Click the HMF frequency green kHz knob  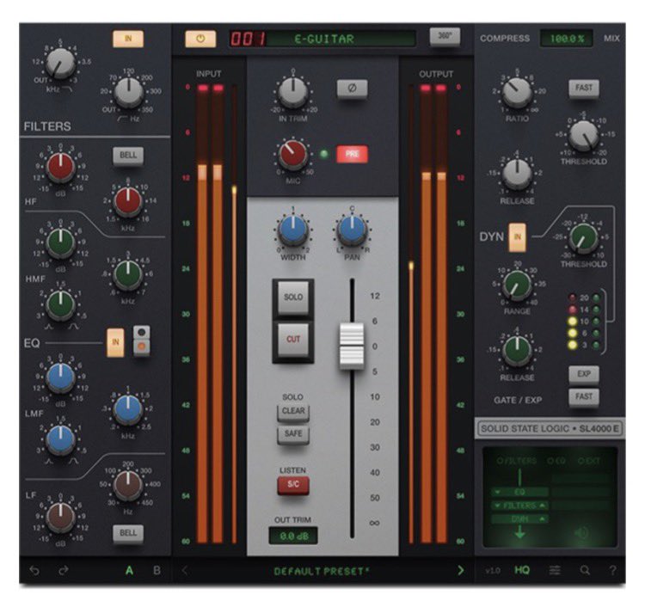pos(128,274)
